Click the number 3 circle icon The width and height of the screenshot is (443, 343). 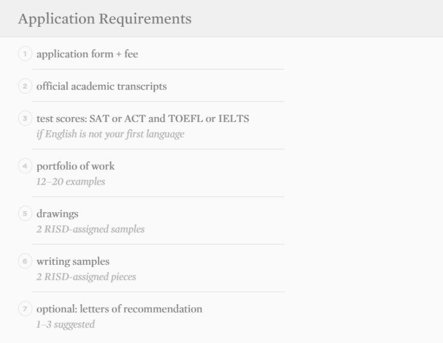[25, 118]
